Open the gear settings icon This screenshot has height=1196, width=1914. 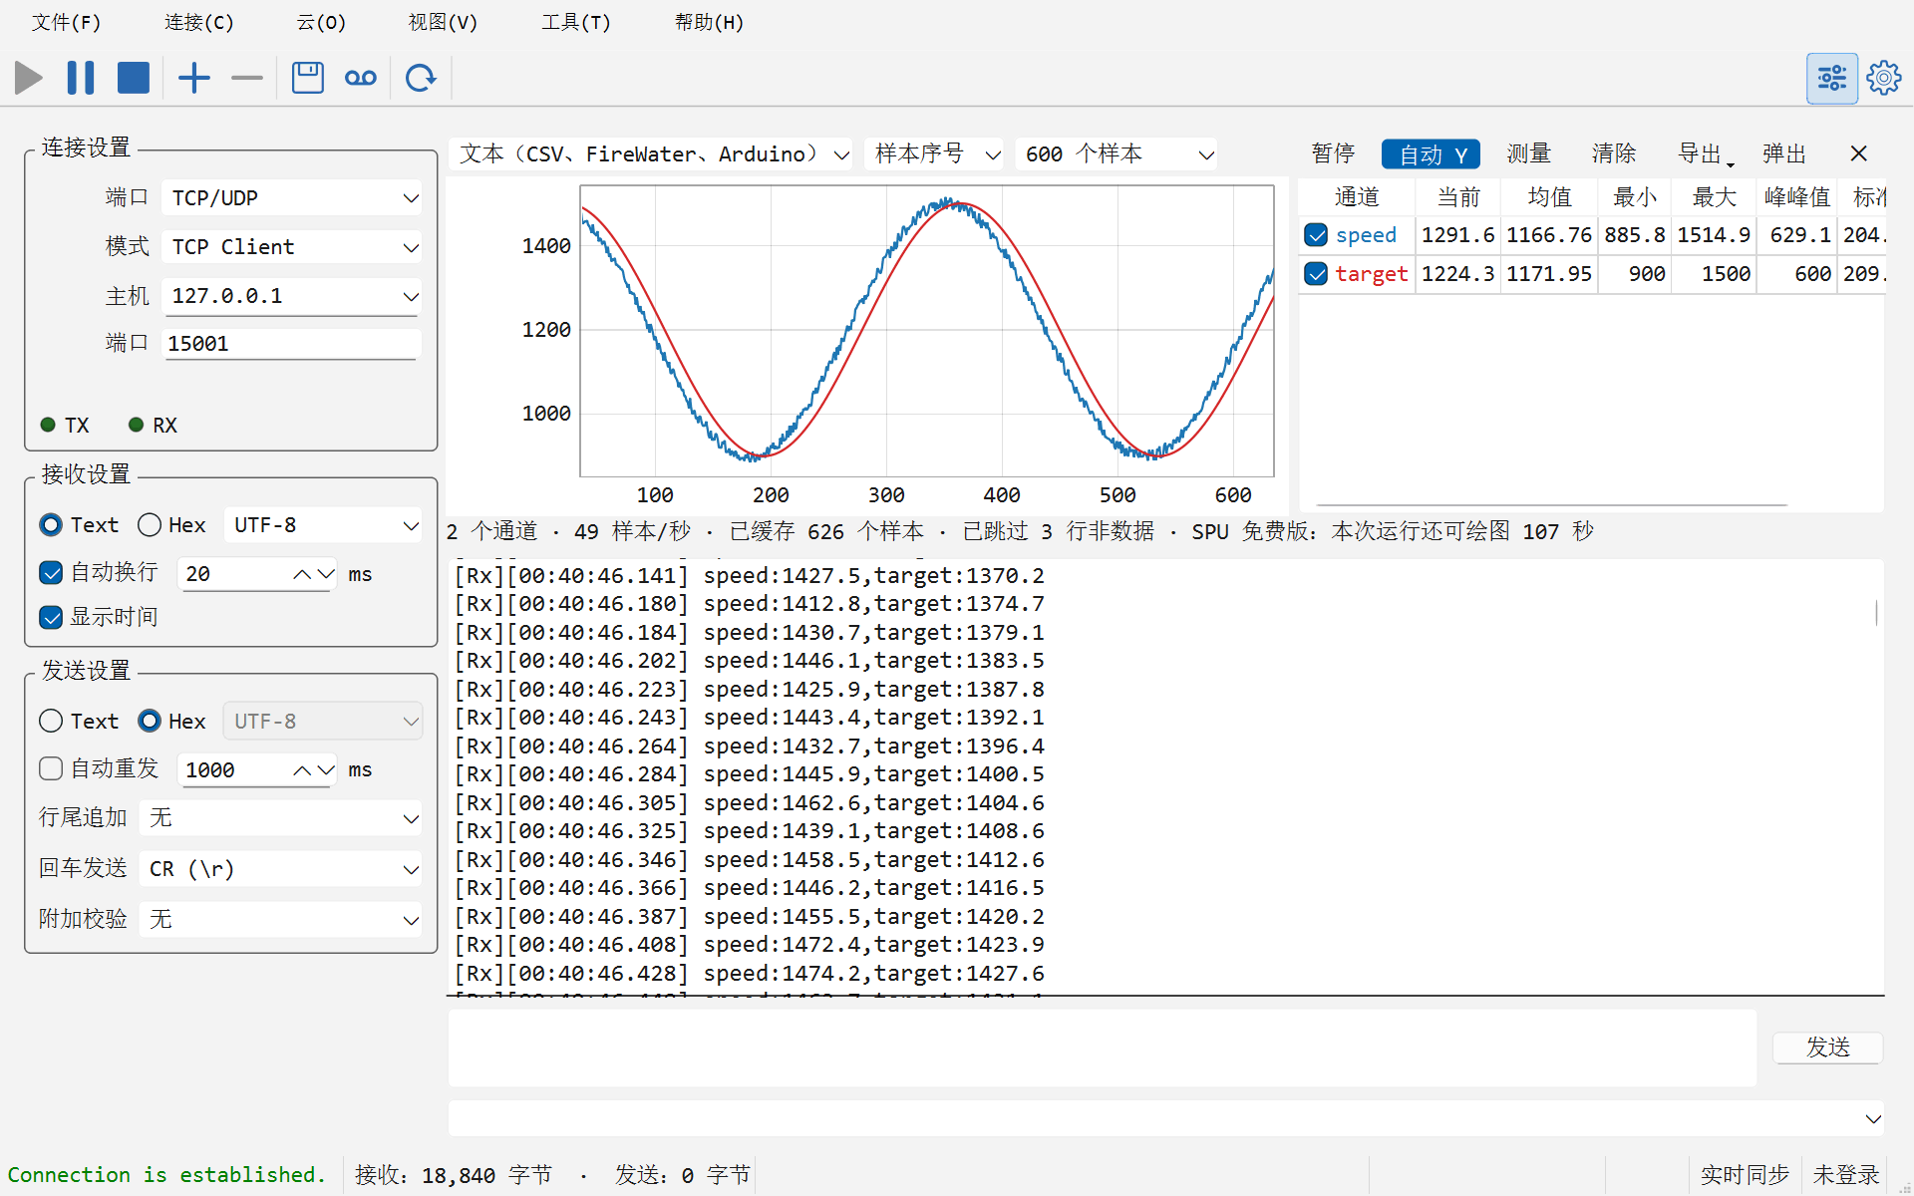[x=1884, y=78]
